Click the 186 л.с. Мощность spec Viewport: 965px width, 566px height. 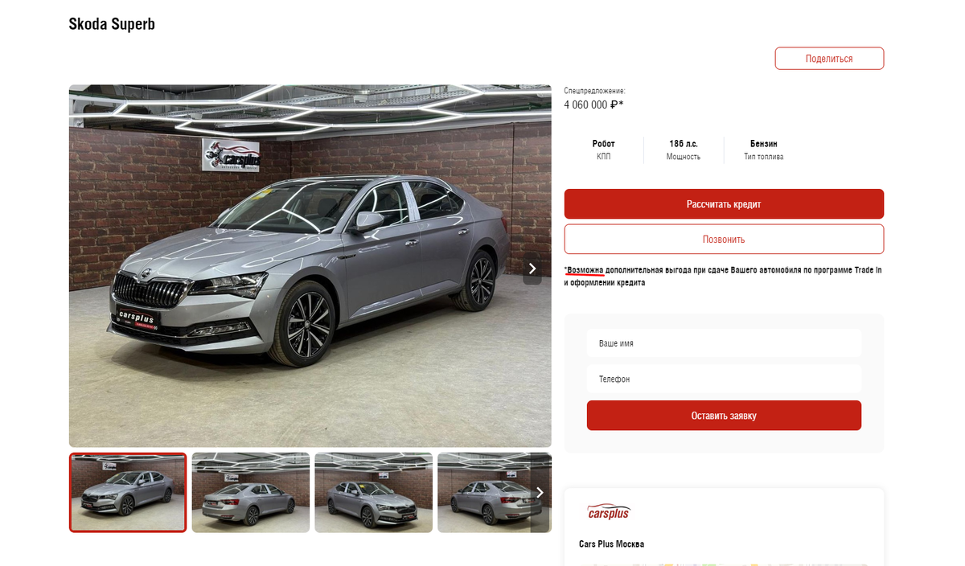(x=684, y=150)
